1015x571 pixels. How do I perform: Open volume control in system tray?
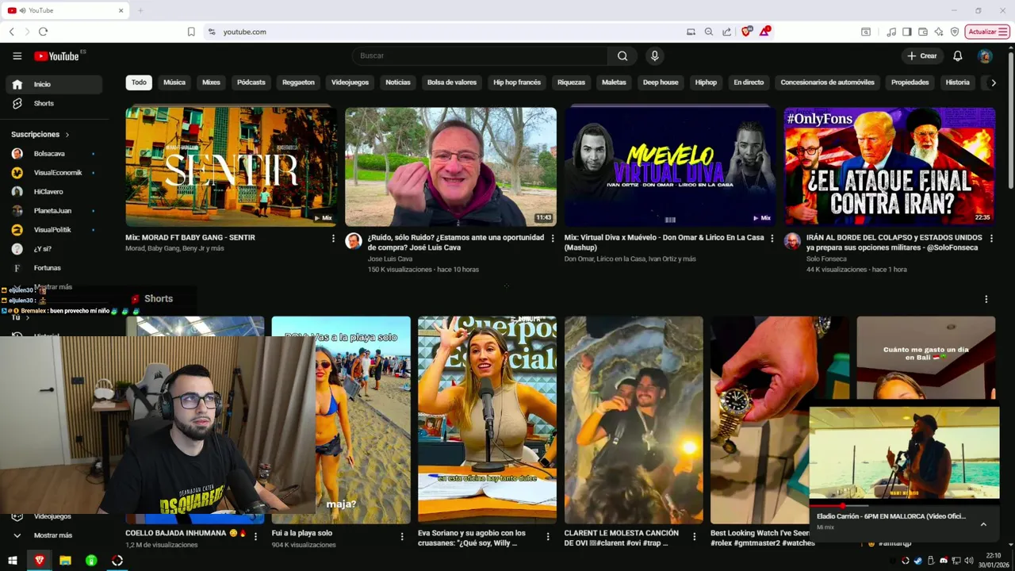coord(968,561)
